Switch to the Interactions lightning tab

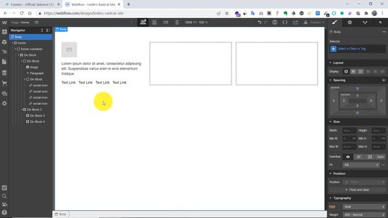380,22
